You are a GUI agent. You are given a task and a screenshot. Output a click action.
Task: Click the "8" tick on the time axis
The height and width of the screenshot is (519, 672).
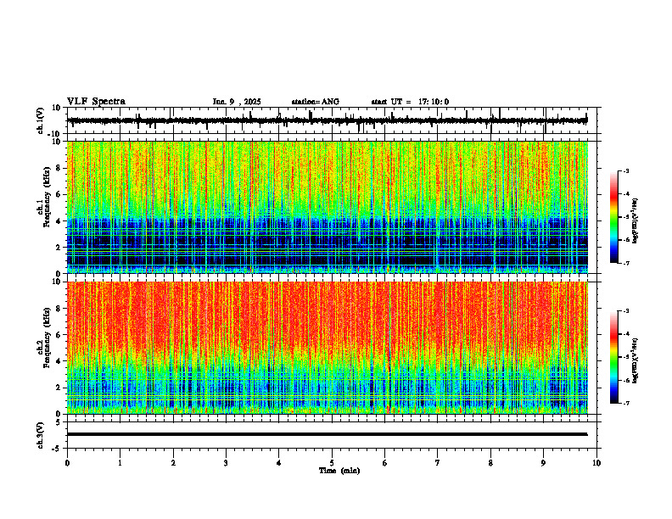click(x=490, y=463)
